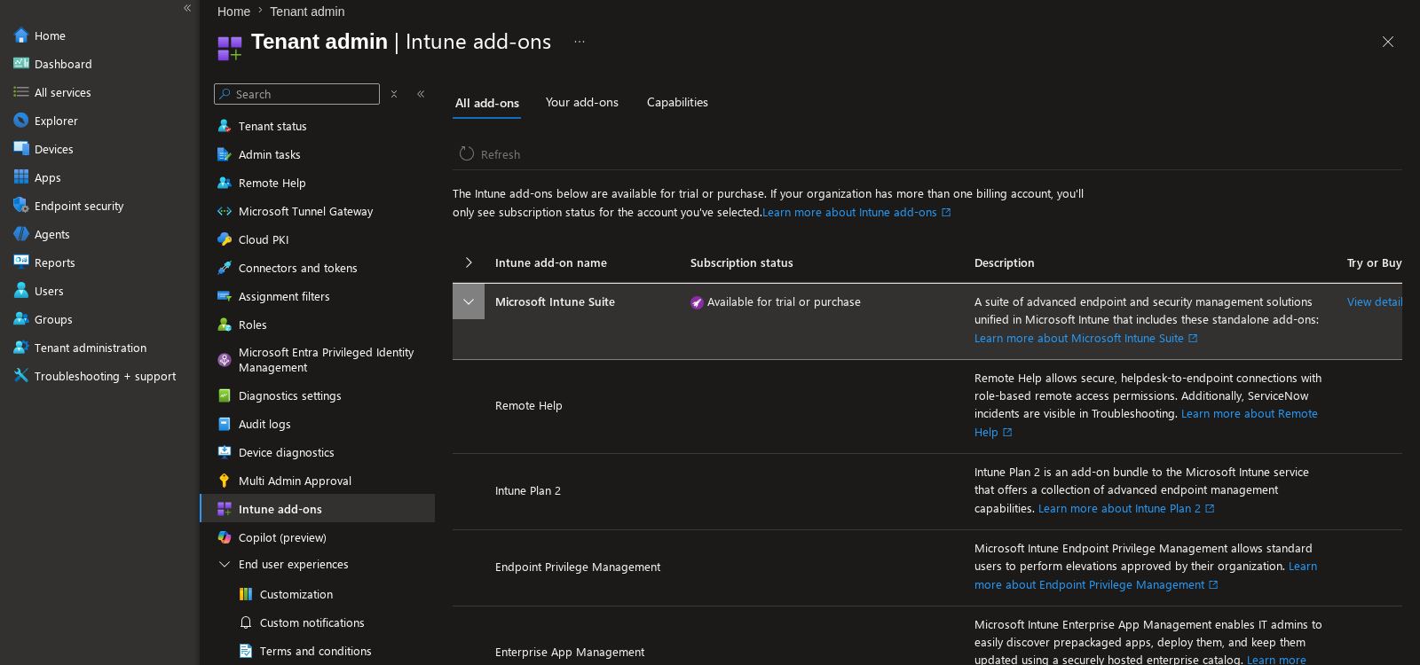The width and height of the screenshot is (1420, 665).
Task: Open Learn more about Intune Plan 2
Action: [1126, 509]
